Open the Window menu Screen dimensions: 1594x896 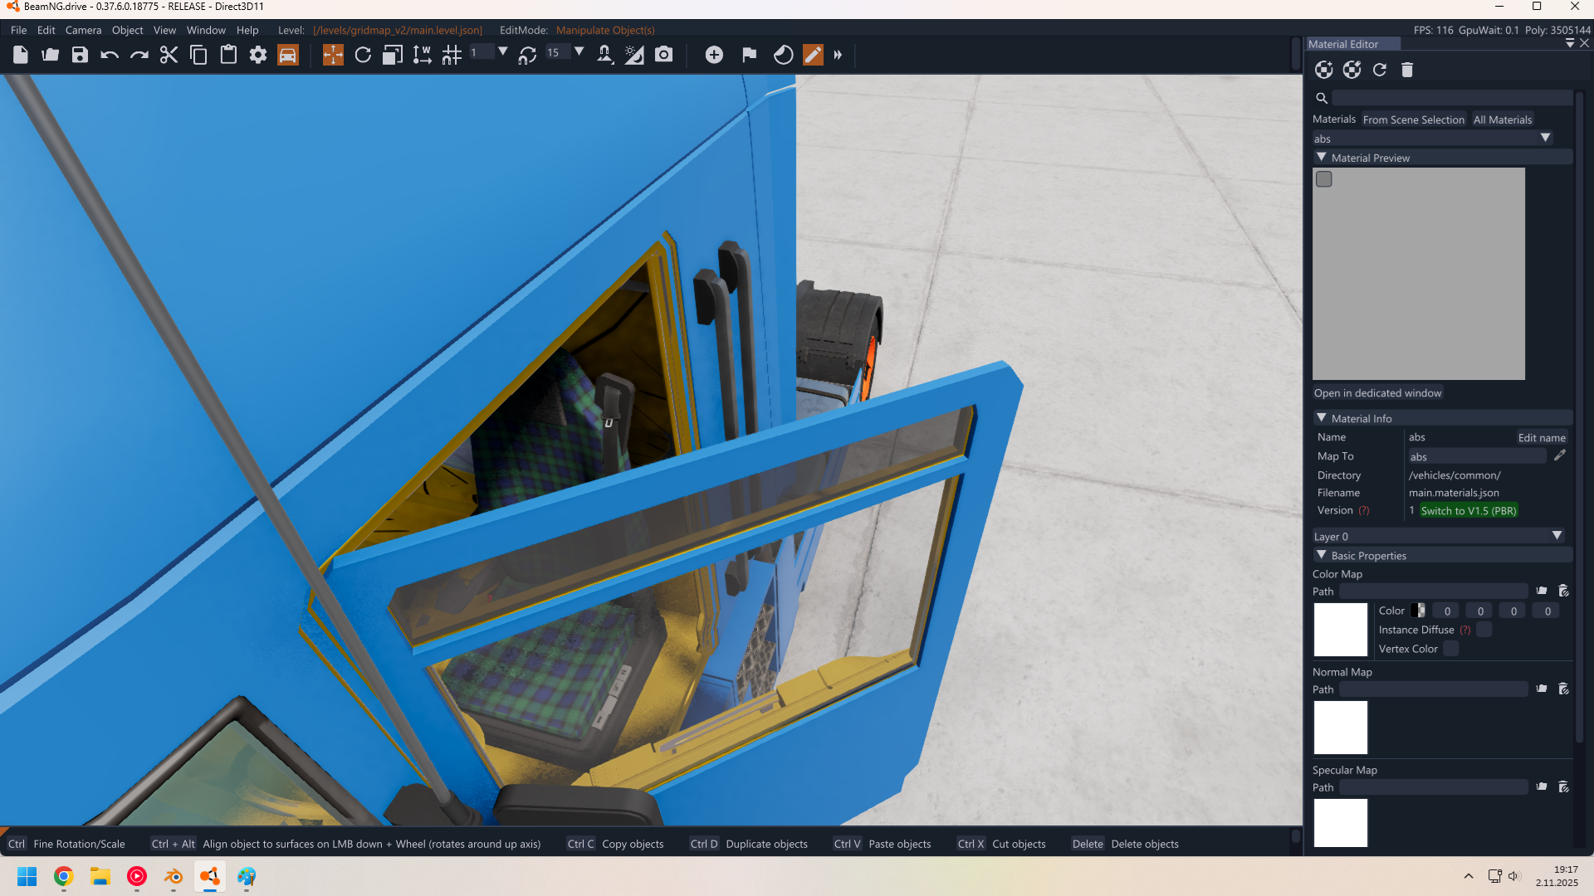click(x=206, y=30)
